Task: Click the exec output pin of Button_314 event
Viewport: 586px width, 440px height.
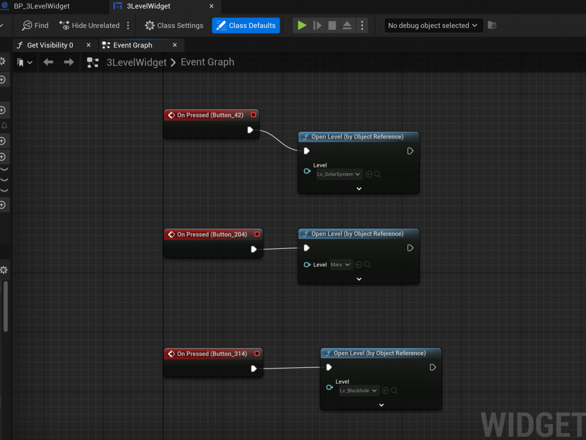Action: (x=254, y=368)
